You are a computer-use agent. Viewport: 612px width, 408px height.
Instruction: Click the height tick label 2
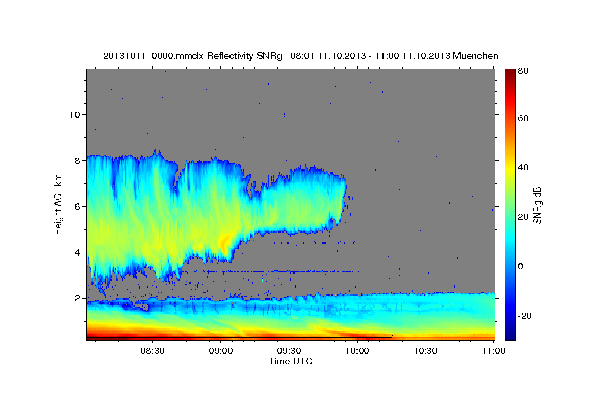76,298
